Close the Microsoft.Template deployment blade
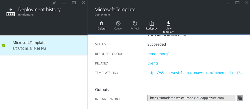 (x=246, y=3)
